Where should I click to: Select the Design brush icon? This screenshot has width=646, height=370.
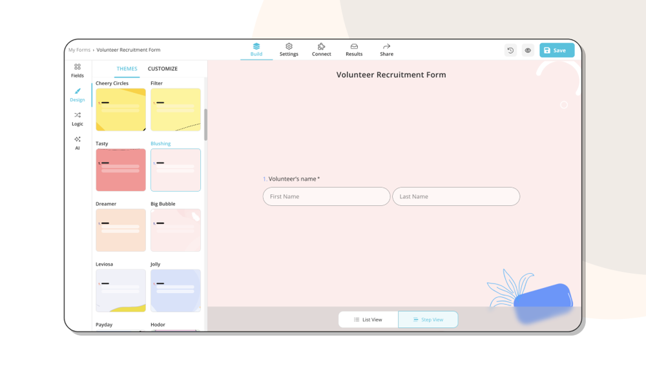78,95
